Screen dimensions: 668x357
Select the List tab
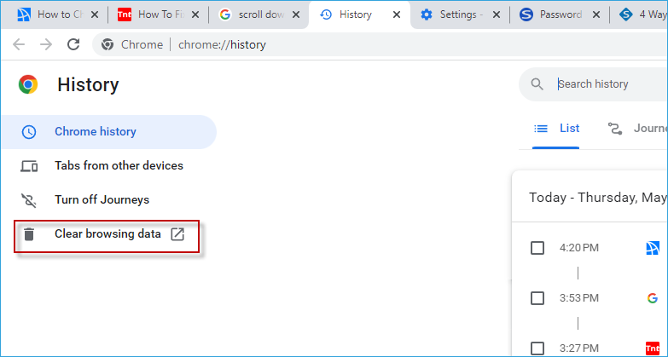pyautogui.click(x=556, y=128)
